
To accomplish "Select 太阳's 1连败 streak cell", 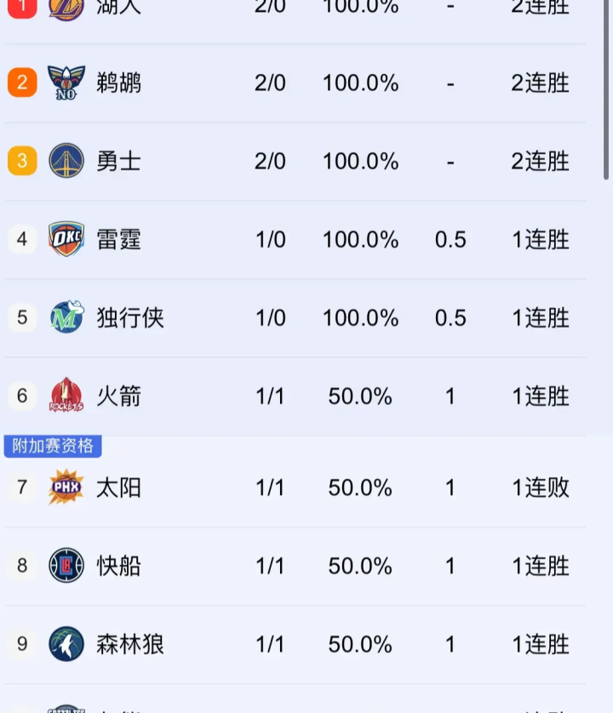I will coord(541,488).
